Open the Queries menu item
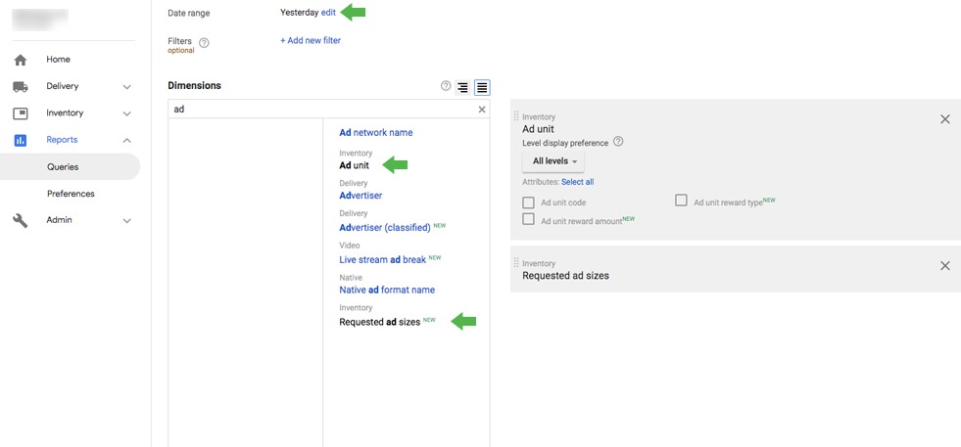Image resolution: width=961 pixels, height=447 pixels. (63, 167)
